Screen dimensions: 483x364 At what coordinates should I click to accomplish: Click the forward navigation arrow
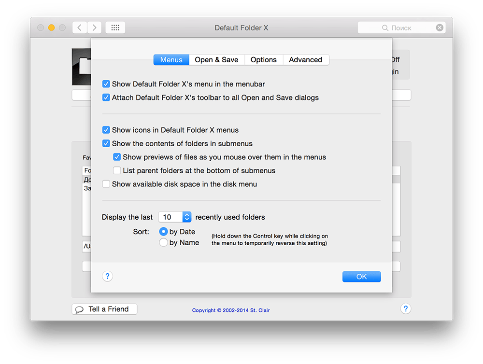pos(94,28)
